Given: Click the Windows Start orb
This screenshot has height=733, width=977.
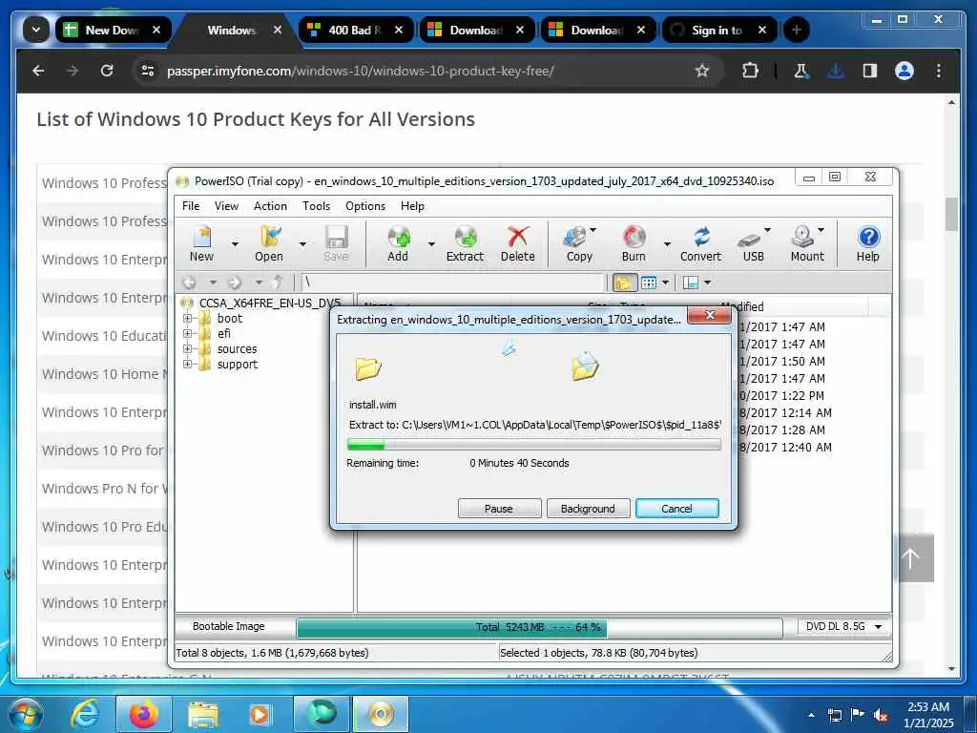Looking at the screenshot, I should click(x=25, y=714).
